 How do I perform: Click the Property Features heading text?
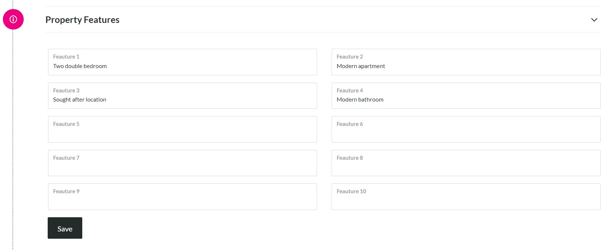click(82, 20)
